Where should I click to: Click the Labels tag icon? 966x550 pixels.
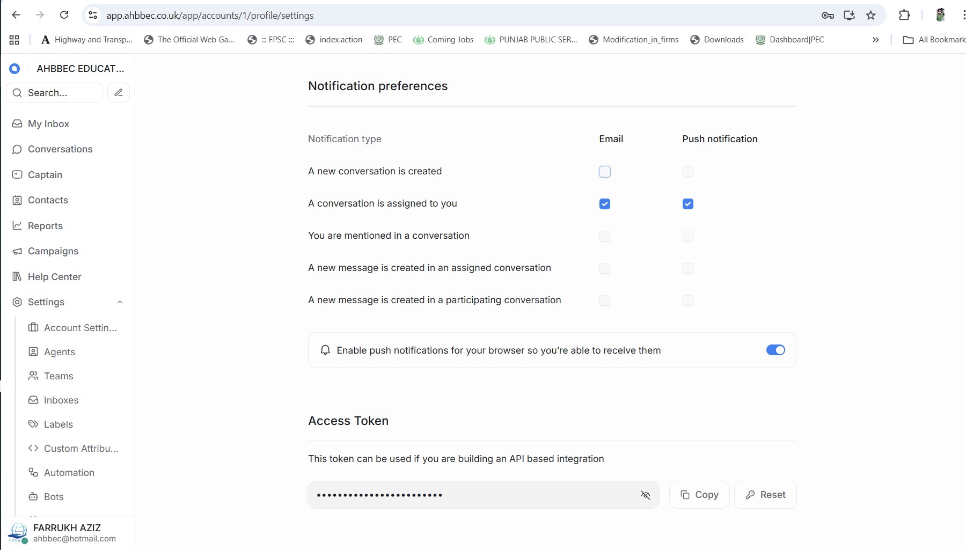33,424
